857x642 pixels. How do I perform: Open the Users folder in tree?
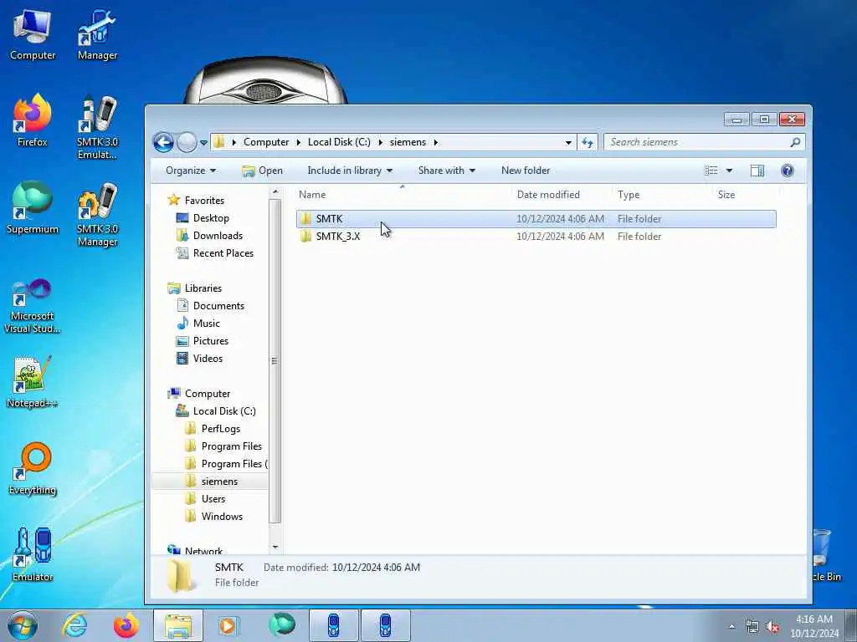(x=213, y=499)
